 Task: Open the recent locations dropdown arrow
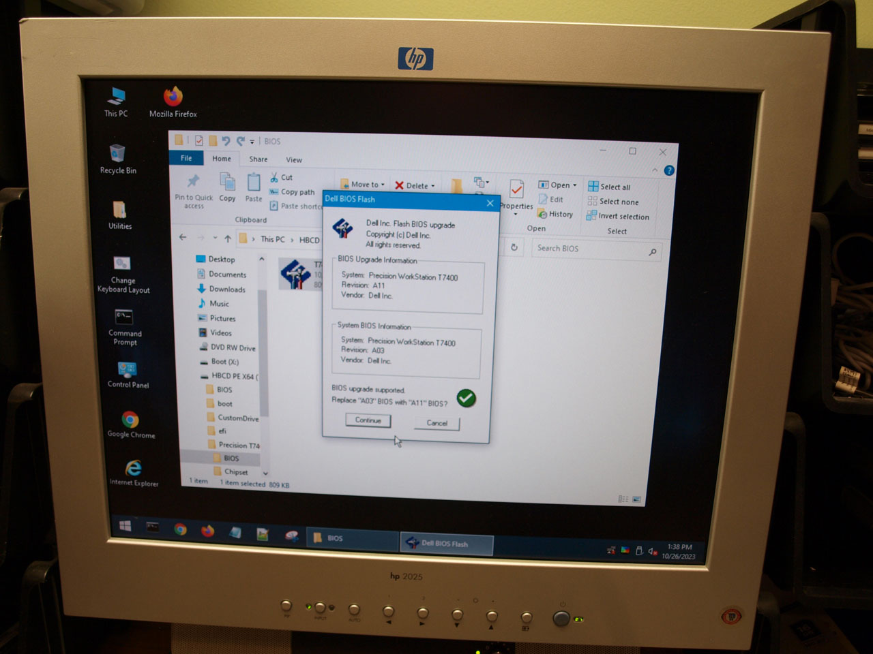215,238
